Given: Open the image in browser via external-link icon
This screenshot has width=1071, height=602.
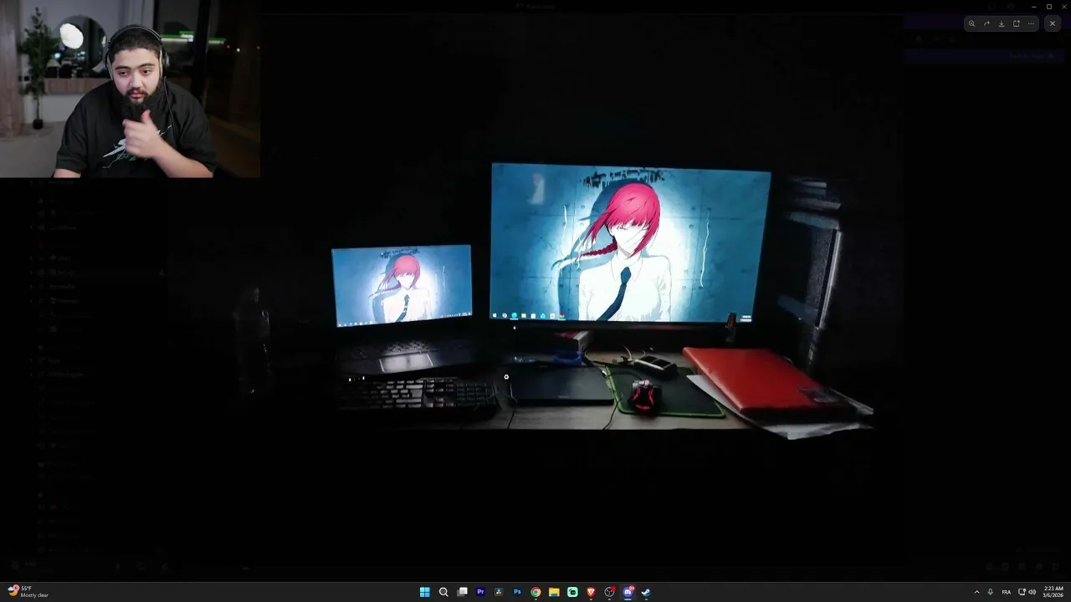Looking at the screenshot, I should coord(1017,23).
